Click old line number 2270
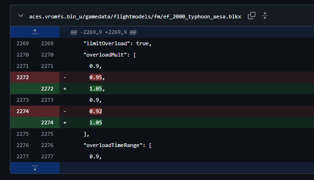Image resolution: width=314 pixels, height=180 pixels. click(23, 55)
